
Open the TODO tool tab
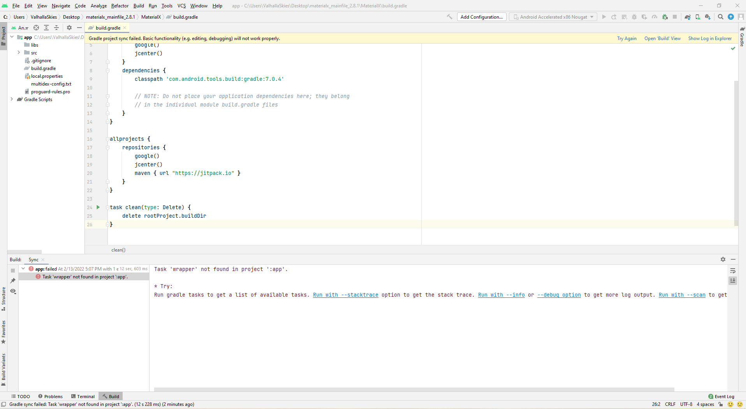(21, 396)
